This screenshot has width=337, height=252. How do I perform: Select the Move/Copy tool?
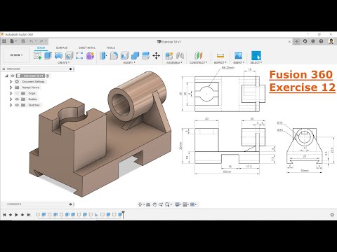tap(156, 55)
